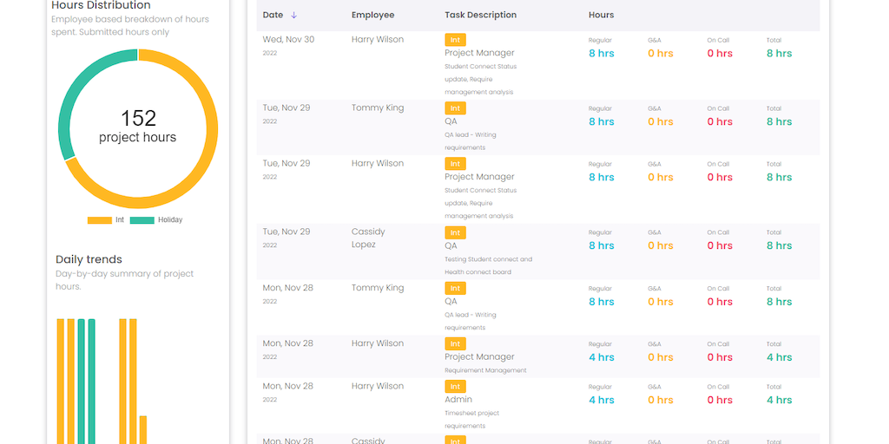Viewport: 889px width, 444px height.
Task: Click the shortest orange bar in Daily trends
Action: click(143, 429)
